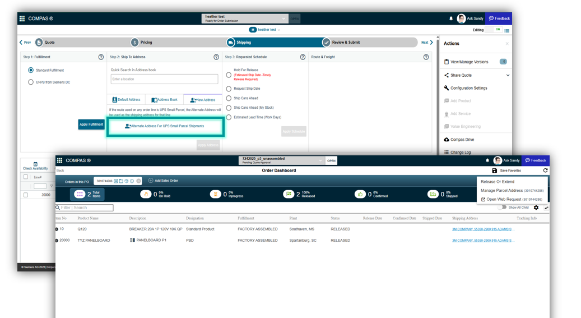Select Standard Fulfillment radio button
Image resolution: width=581 pixels, height=318 pixels.
coord(31,70)
